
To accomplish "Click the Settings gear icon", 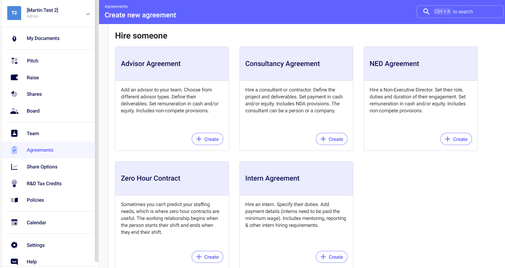I will 14,245.
